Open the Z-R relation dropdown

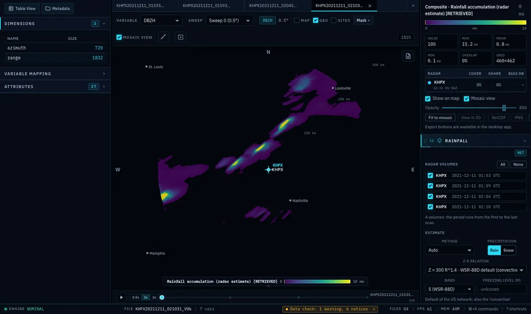(476, 270)
